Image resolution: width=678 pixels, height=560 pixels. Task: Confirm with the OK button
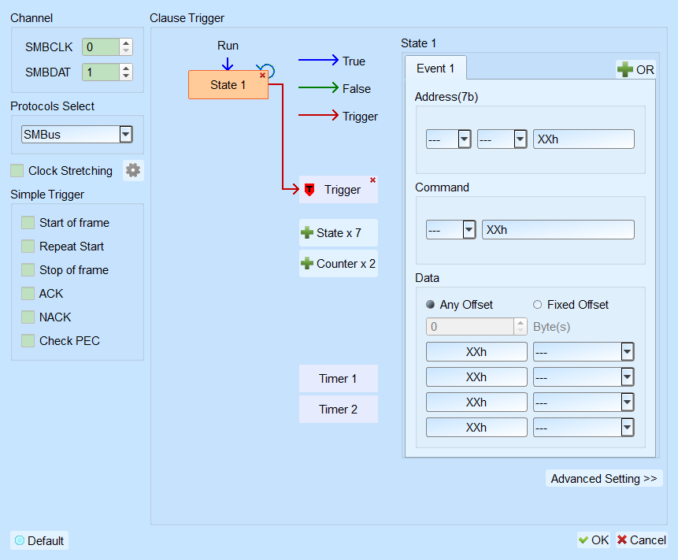click(594, 540)
